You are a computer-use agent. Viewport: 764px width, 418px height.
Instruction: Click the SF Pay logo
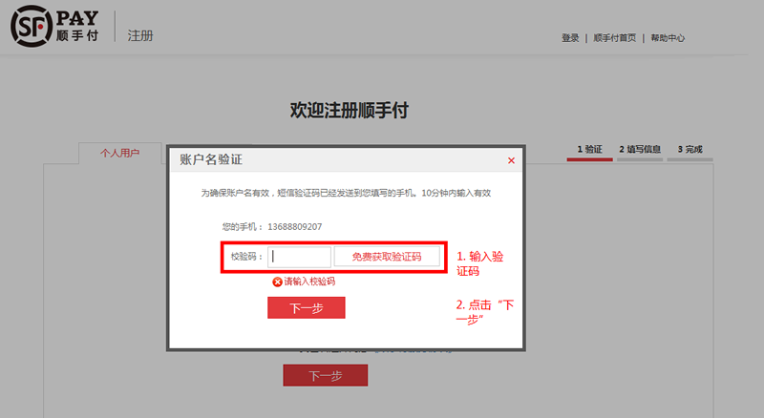(54, 27)
